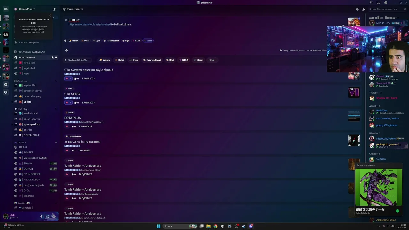Open steamtools.net download link
The width and height of the screenshot is (409, 230).
click(x=89, y=24)
